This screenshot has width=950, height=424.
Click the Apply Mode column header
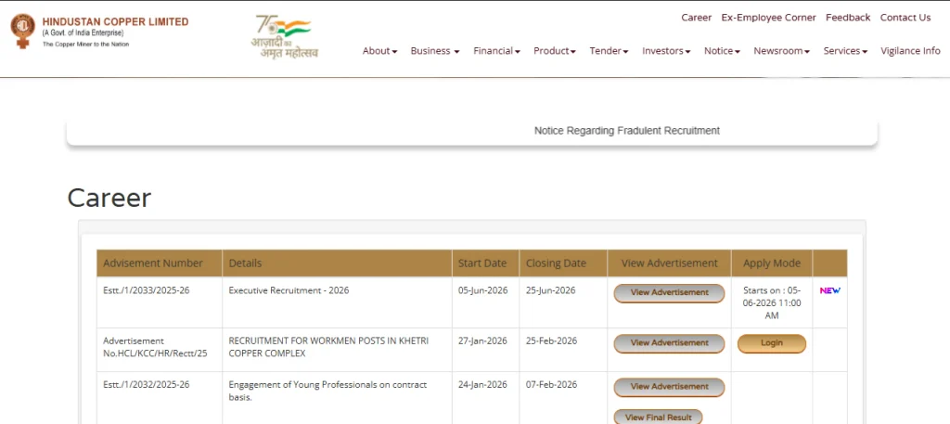tap(771, 263)
